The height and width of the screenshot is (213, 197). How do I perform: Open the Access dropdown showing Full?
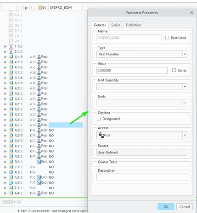(x=185, y=135)
